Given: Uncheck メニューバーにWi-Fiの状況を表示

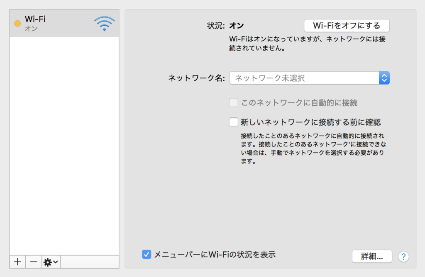Looking at the screenshot, I should 147,254.
